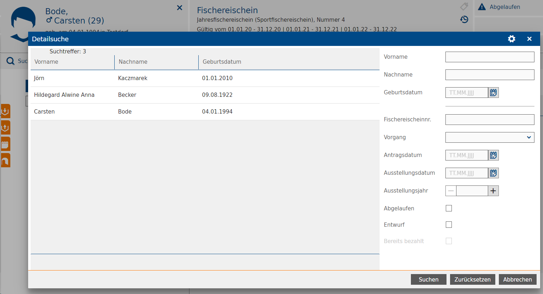This screenshot has width=543, height=294.
Task: Open the Geburtsdatum calendar picker
Action: pyautogui.click(x=493, y=93)
